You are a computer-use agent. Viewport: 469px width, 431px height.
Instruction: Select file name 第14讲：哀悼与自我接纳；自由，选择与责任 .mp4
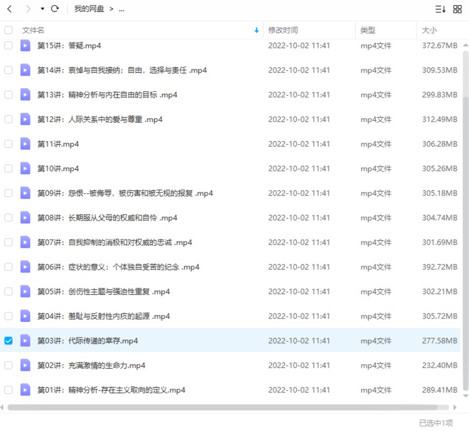(122, 70)
